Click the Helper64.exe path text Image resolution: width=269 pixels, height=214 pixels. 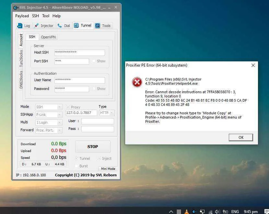[173, 82]
